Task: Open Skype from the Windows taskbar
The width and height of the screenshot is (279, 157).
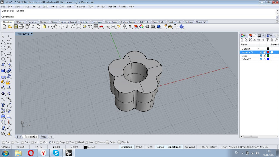Action: (56, 153)
